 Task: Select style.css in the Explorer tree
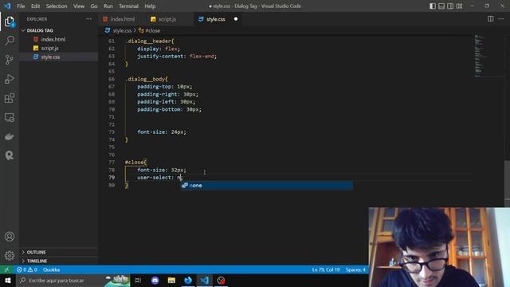[50, 57]
